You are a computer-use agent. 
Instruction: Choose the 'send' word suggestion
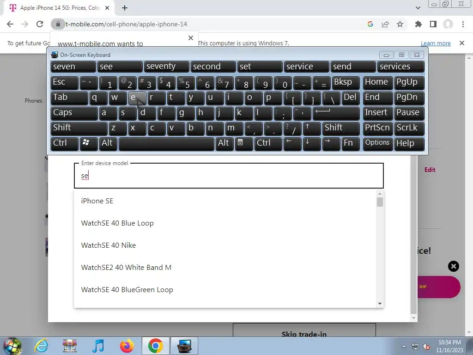coord(353,67)
